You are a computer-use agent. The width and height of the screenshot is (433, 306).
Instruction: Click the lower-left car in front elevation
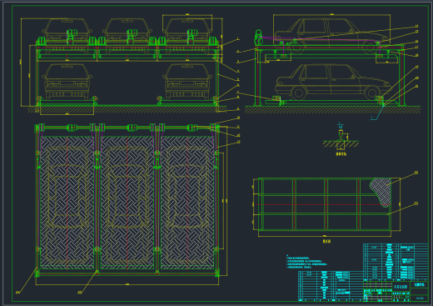tap(67, 82)
